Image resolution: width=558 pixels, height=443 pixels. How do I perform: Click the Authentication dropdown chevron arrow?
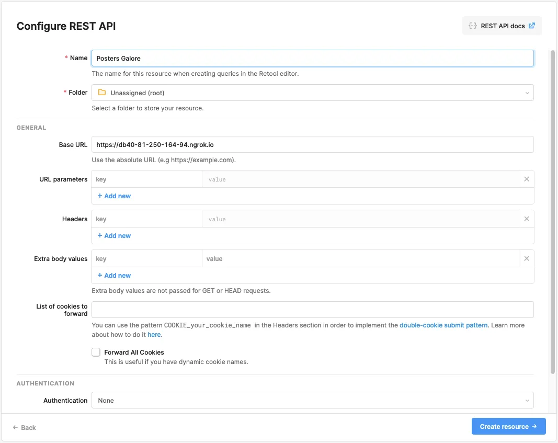click(527, 401)
